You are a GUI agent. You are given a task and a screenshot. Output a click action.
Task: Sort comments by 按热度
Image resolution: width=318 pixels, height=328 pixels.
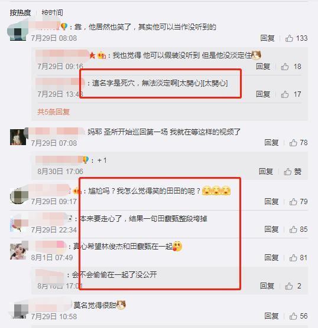click(x=20, y=13)
